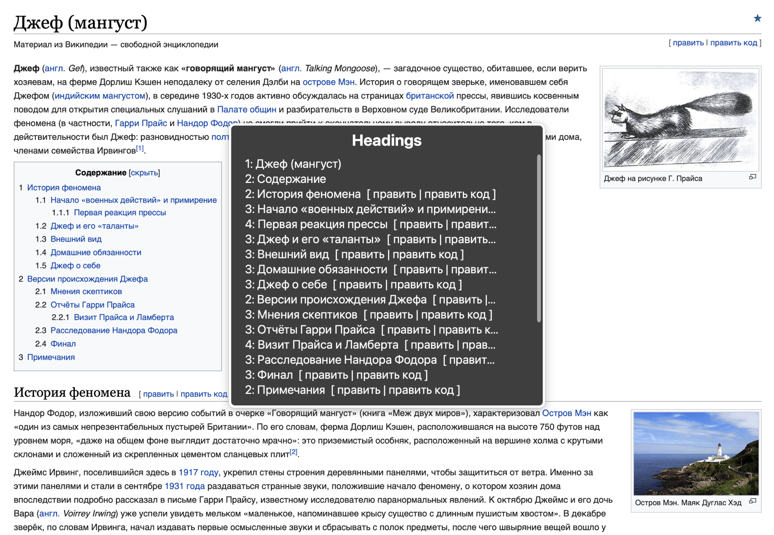
Task: Go to Внешний вид in contents
Action: coord(76,239)
